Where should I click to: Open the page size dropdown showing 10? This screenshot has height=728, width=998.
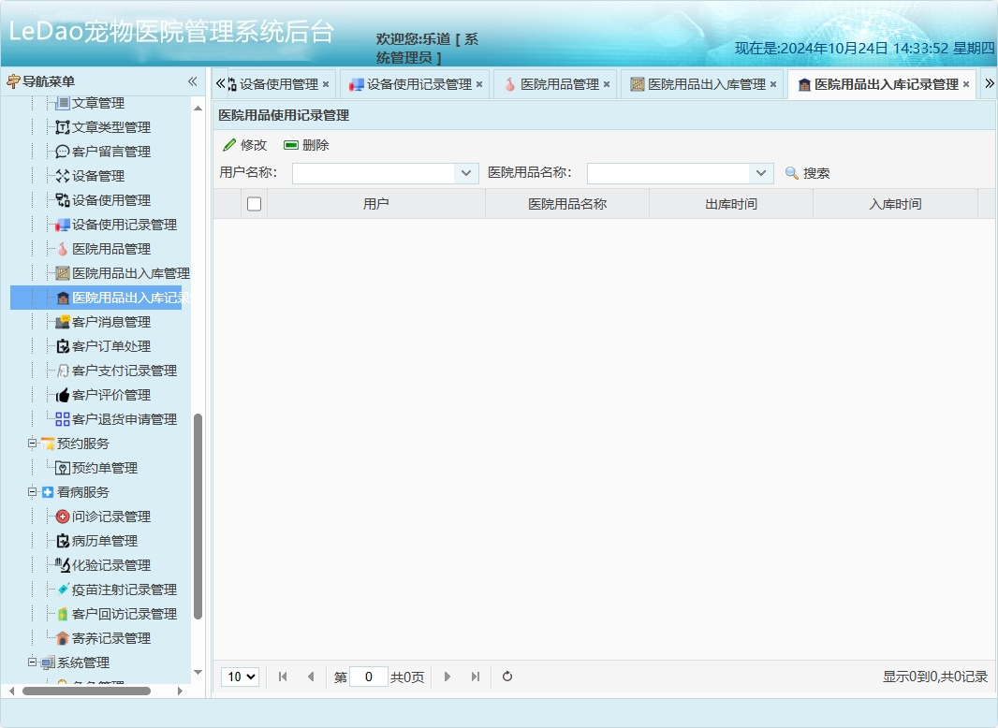[x=240, y=677]
